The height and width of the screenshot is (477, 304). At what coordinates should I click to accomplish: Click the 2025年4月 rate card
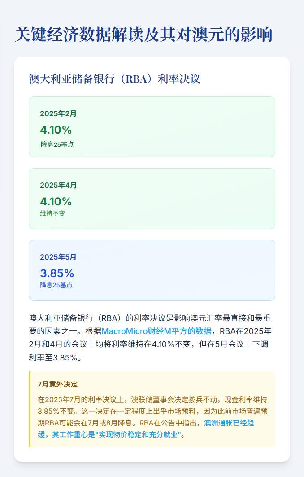pyautogui.click(x=152, y=199)
